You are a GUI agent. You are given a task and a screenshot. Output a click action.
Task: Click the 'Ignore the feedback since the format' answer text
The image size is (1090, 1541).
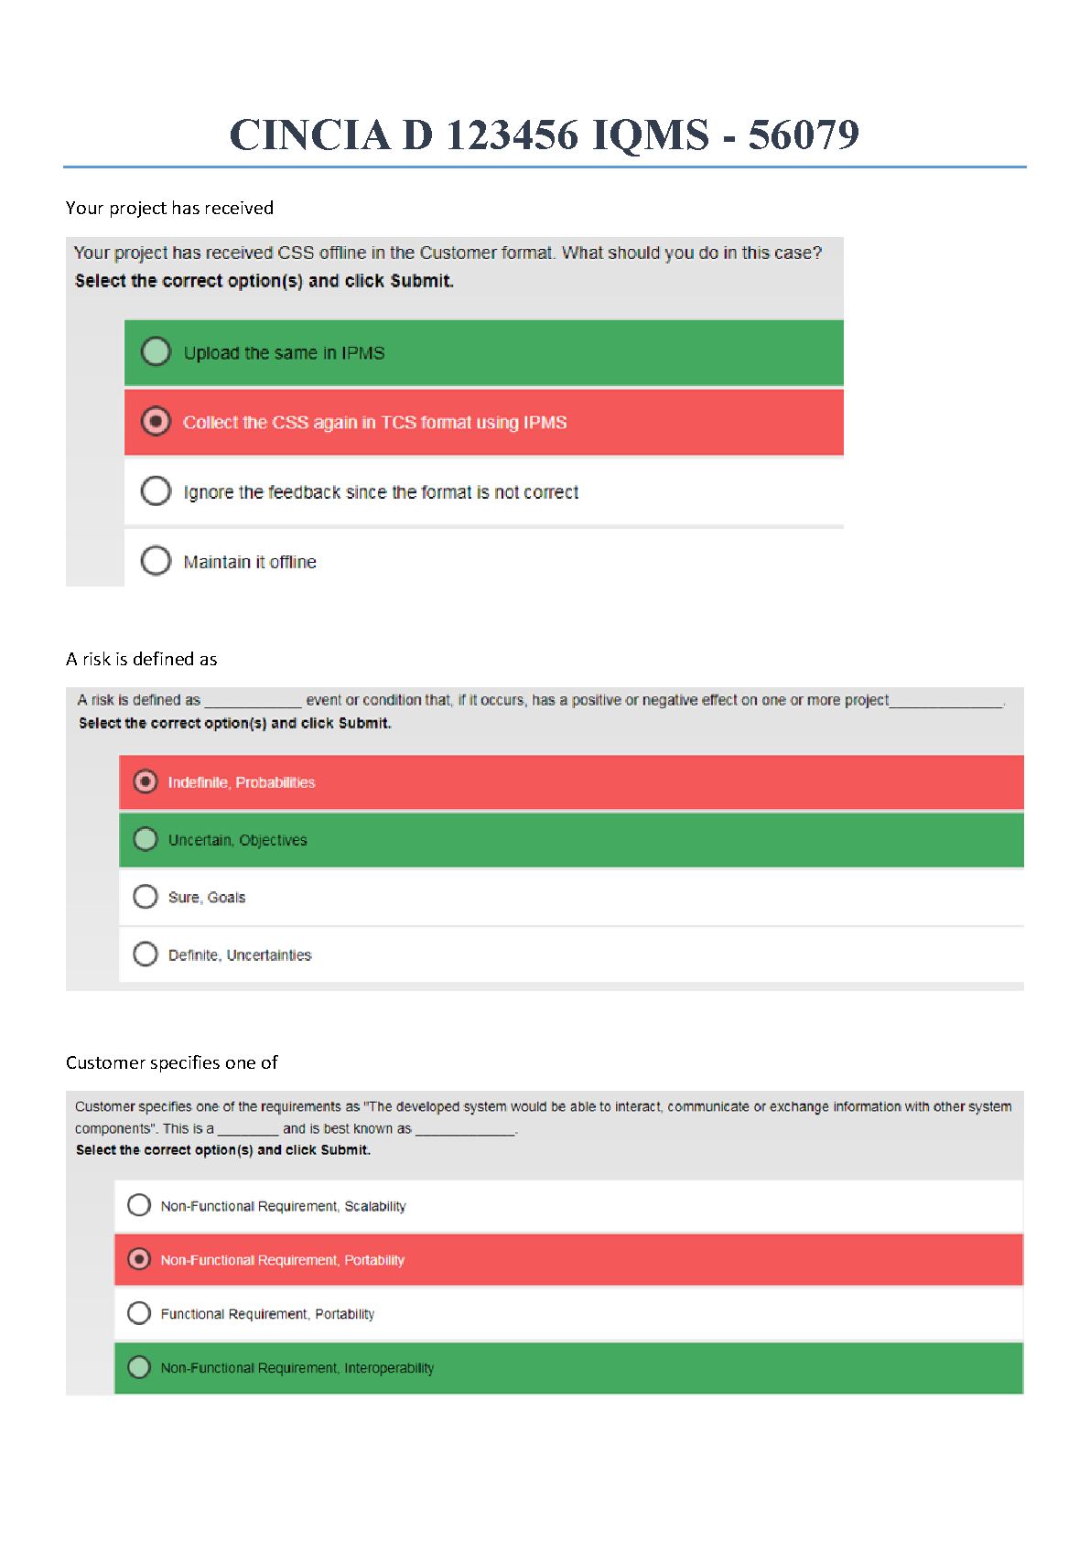point(381,492)
